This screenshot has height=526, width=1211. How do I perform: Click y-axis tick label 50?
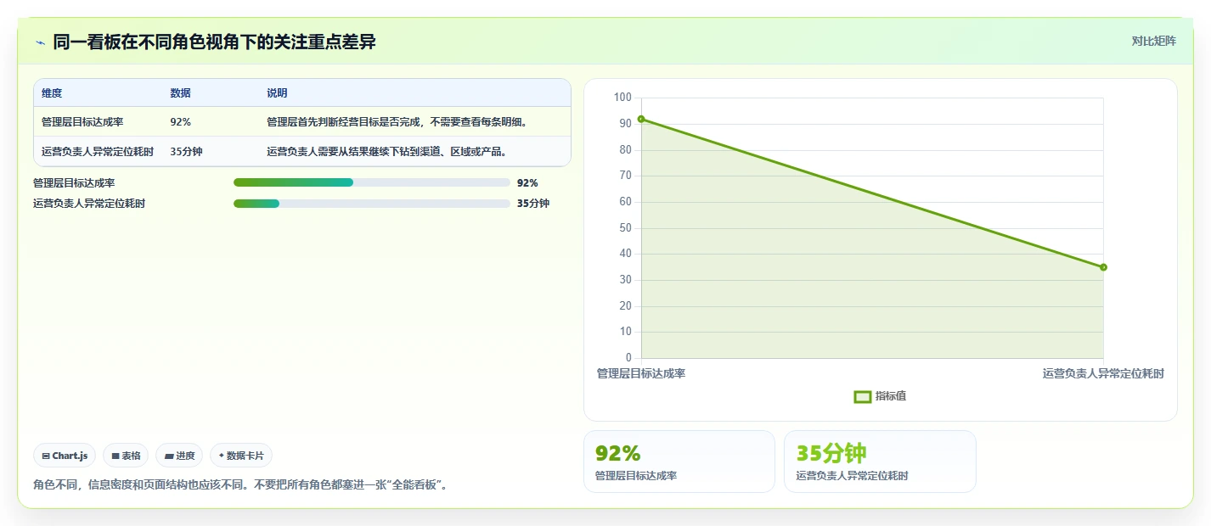625,227
